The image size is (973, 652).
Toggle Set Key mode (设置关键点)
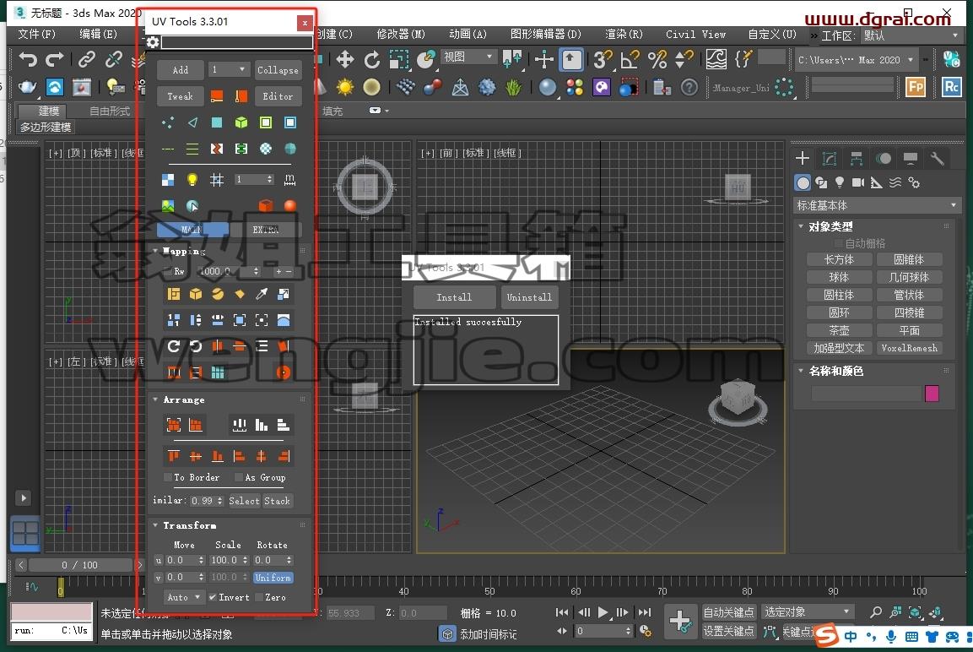(728, 631)
